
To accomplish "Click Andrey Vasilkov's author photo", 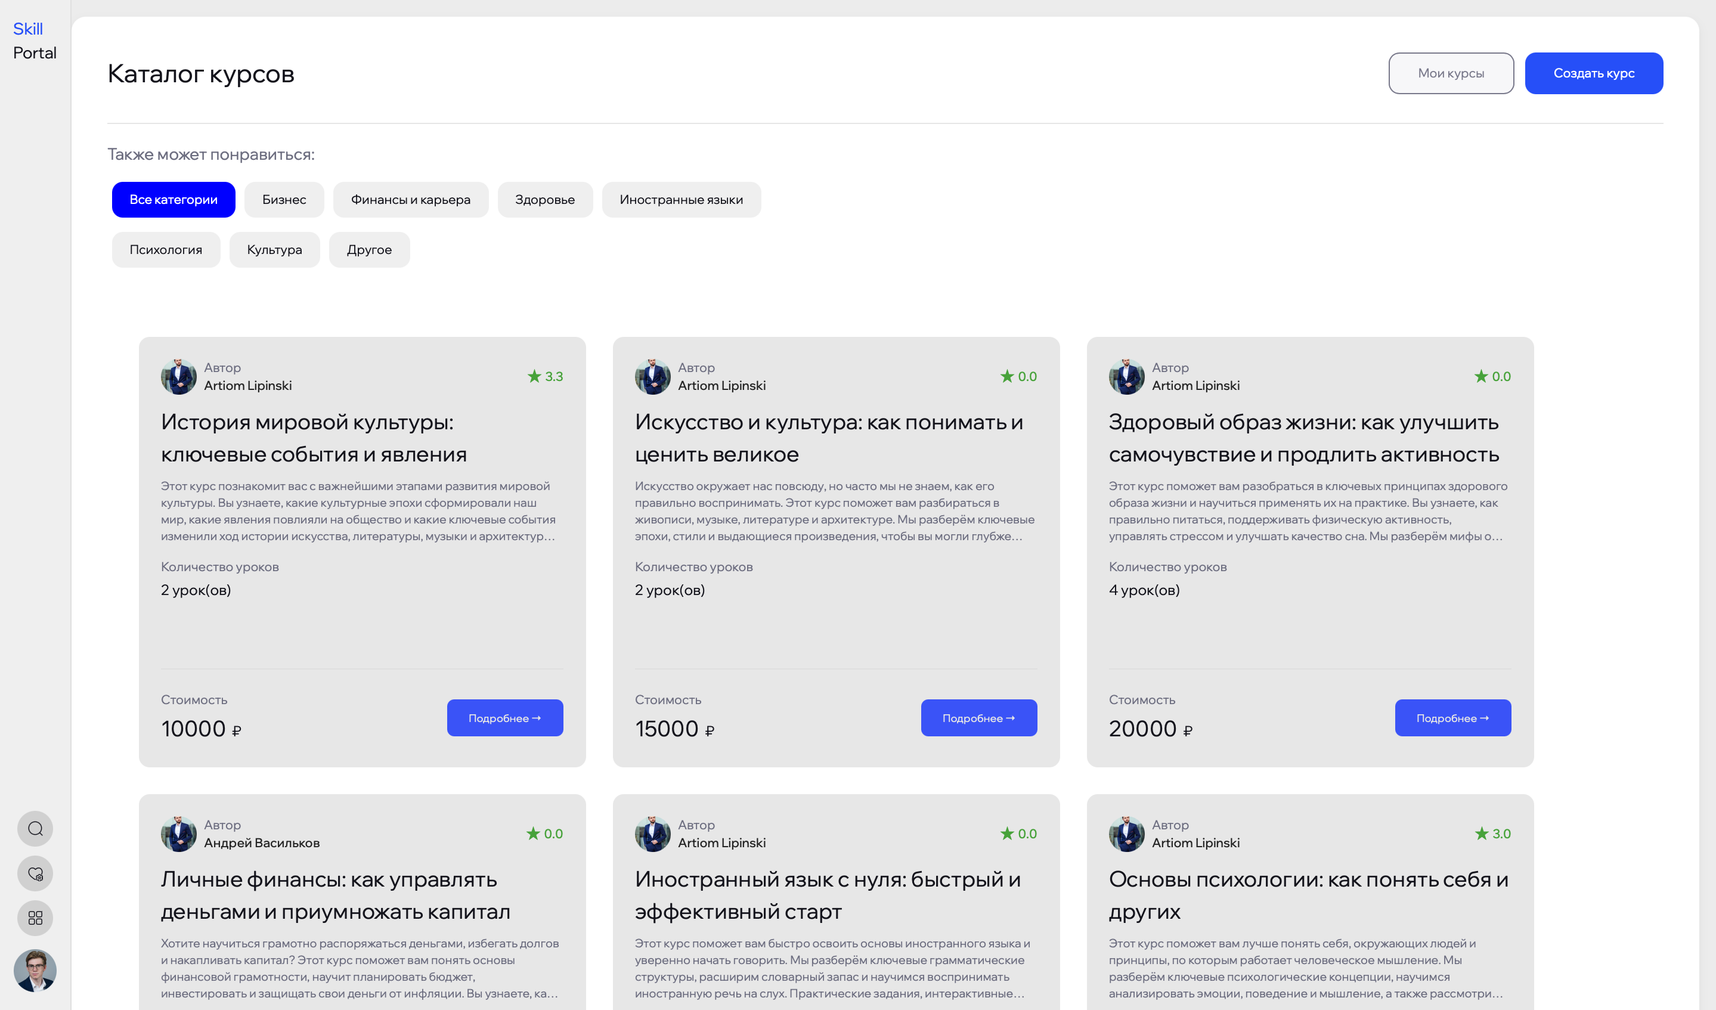I will click(x=178, y=833).
